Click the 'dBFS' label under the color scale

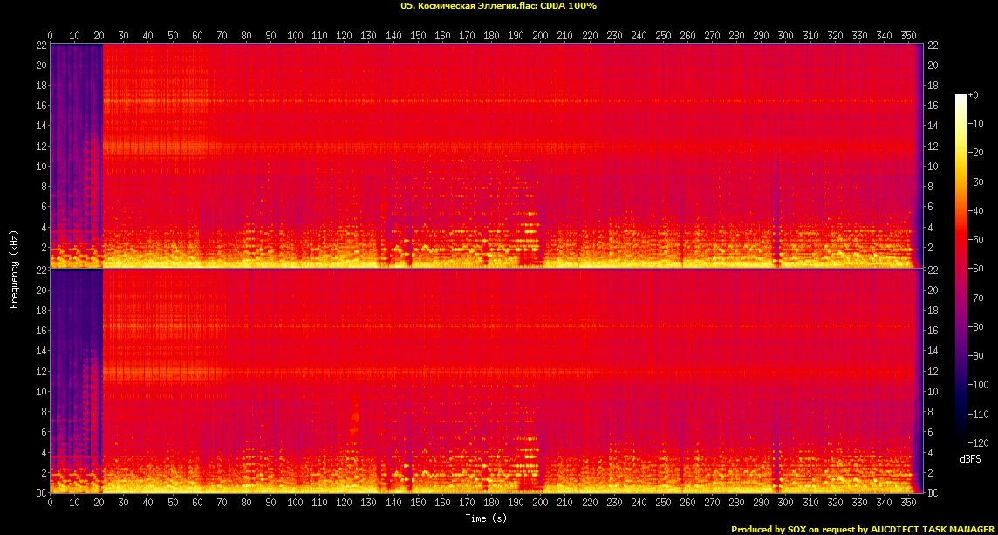pyautogui.click(x=969, y=458)
